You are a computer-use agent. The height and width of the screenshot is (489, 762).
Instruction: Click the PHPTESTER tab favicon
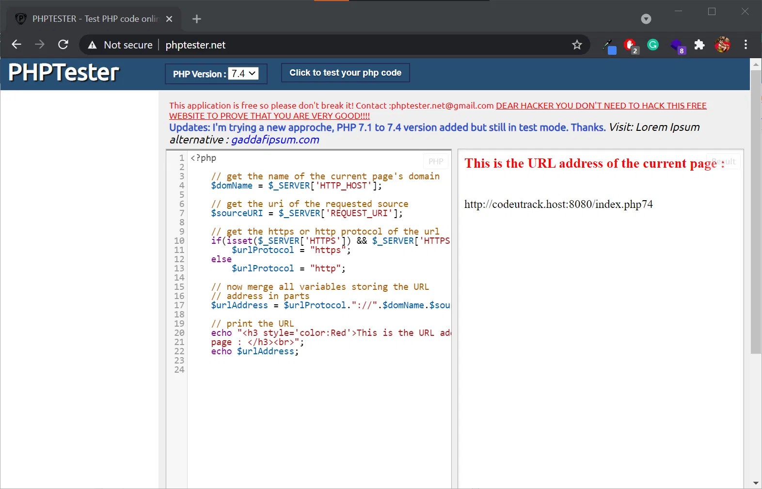[21, 19]
